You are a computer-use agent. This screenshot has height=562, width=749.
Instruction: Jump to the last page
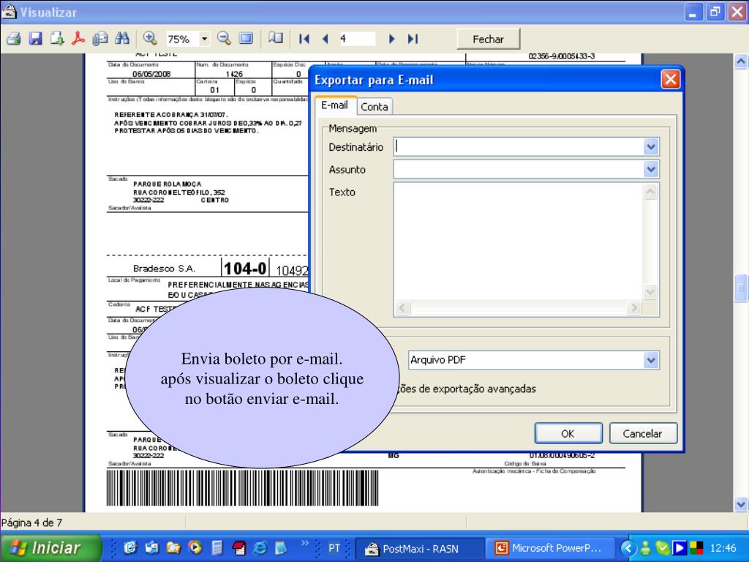pos(413,40)
